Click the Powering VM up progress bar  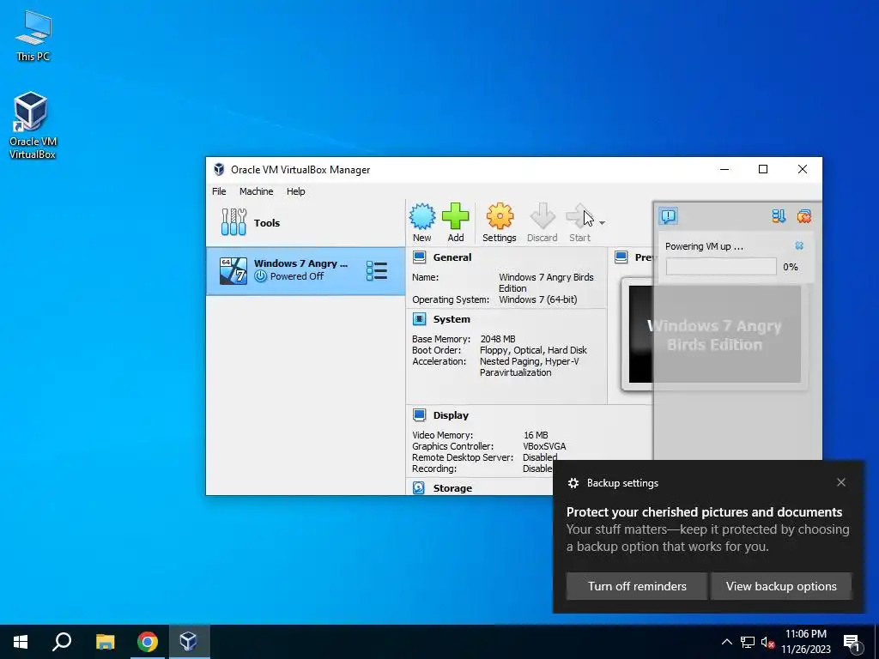721,267
